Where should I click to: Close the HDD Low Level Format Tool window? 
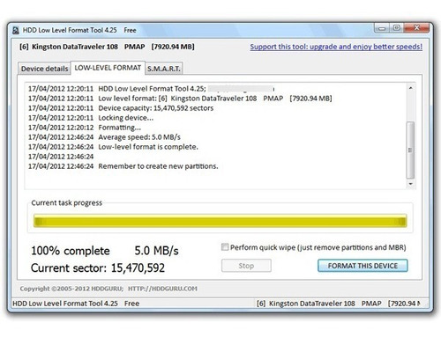click(x=416, y=28)
